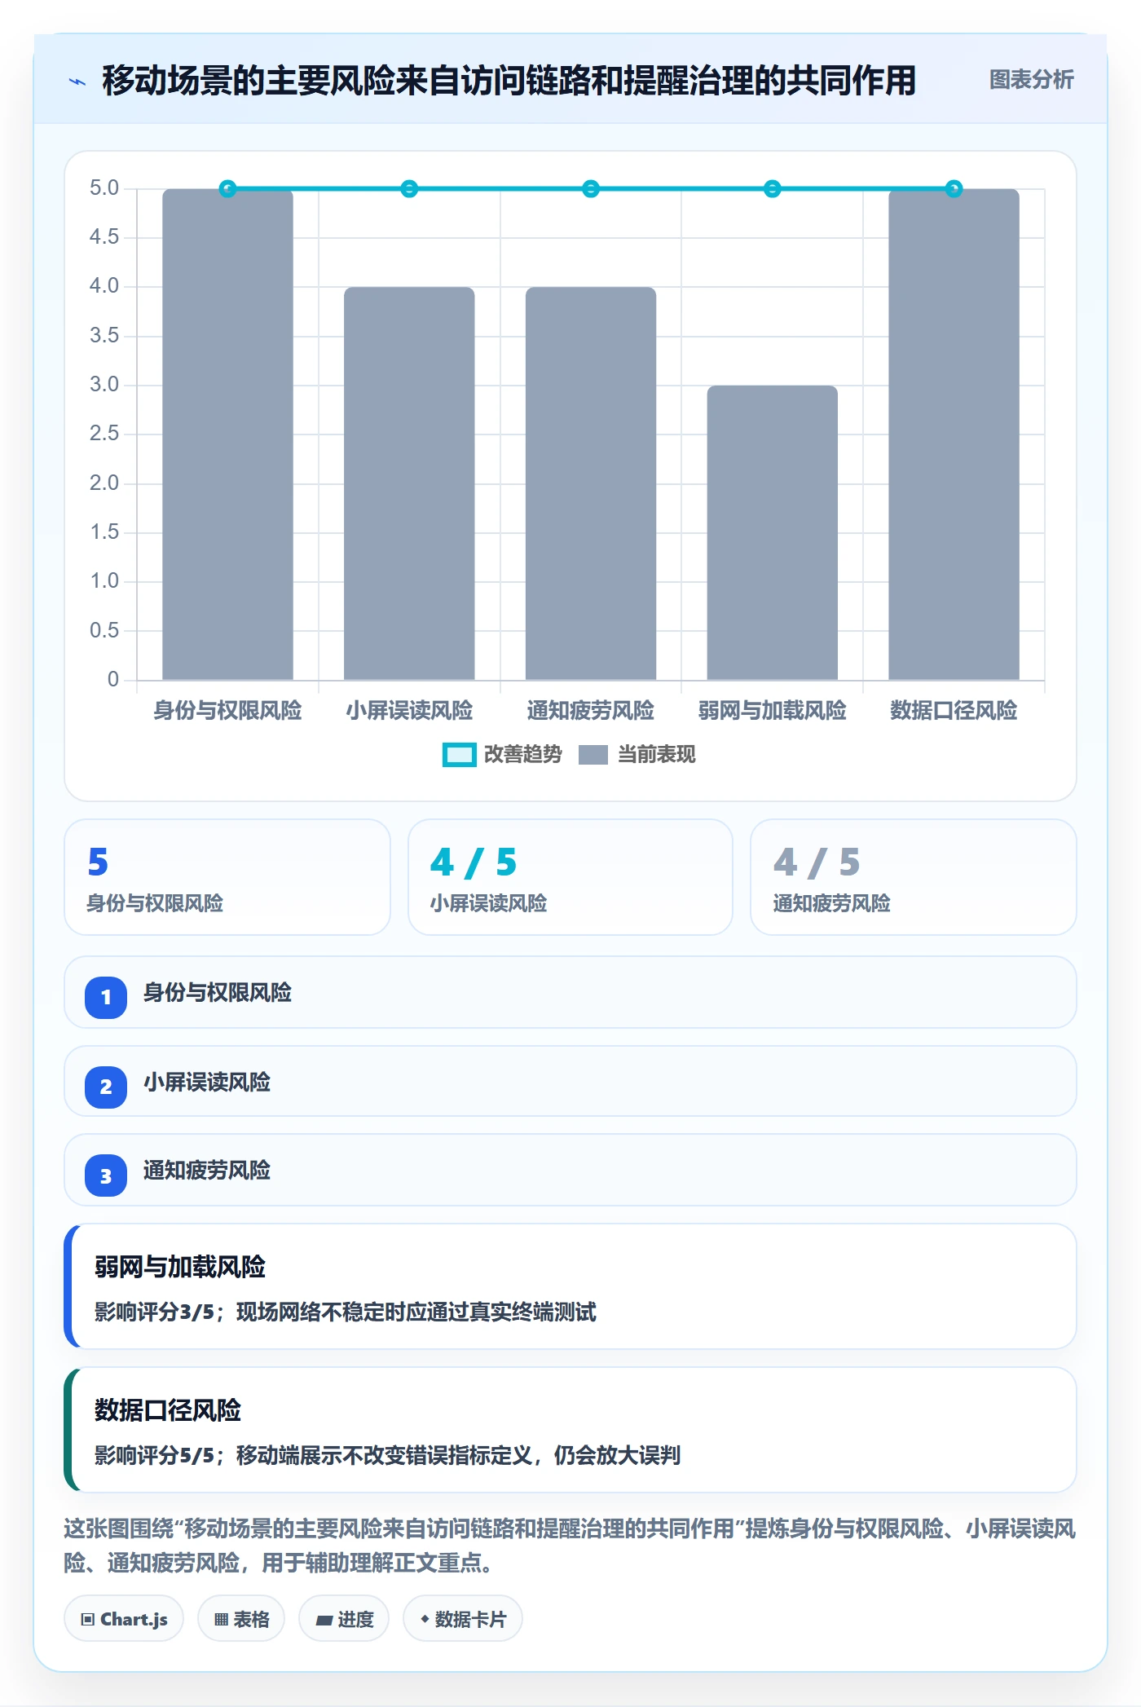Click the 影响评分5/5 description text
The width and height of the screenshot is (1141, 1707).
point(387,1455)
